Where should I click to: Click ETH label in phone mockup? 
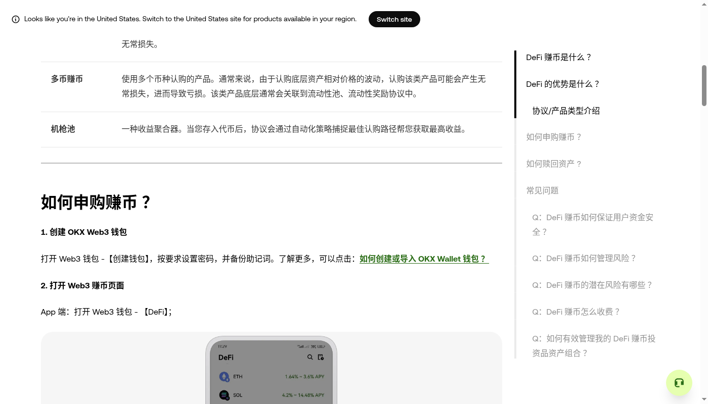pos(238,377)
